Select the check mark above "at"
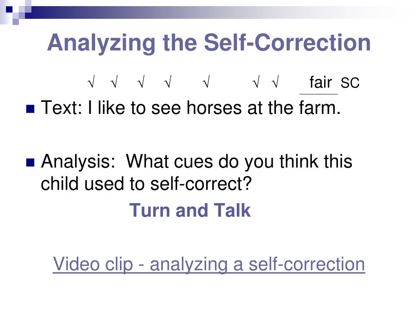The image size is (418, 314). click(256, 82)
